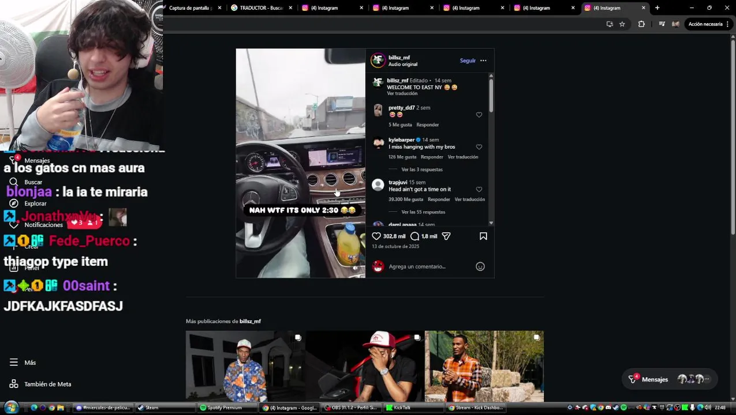This screenshot has width=736, height=415.
Task: Bookmark this page with the star icon
Action: (x=622, y=24)
